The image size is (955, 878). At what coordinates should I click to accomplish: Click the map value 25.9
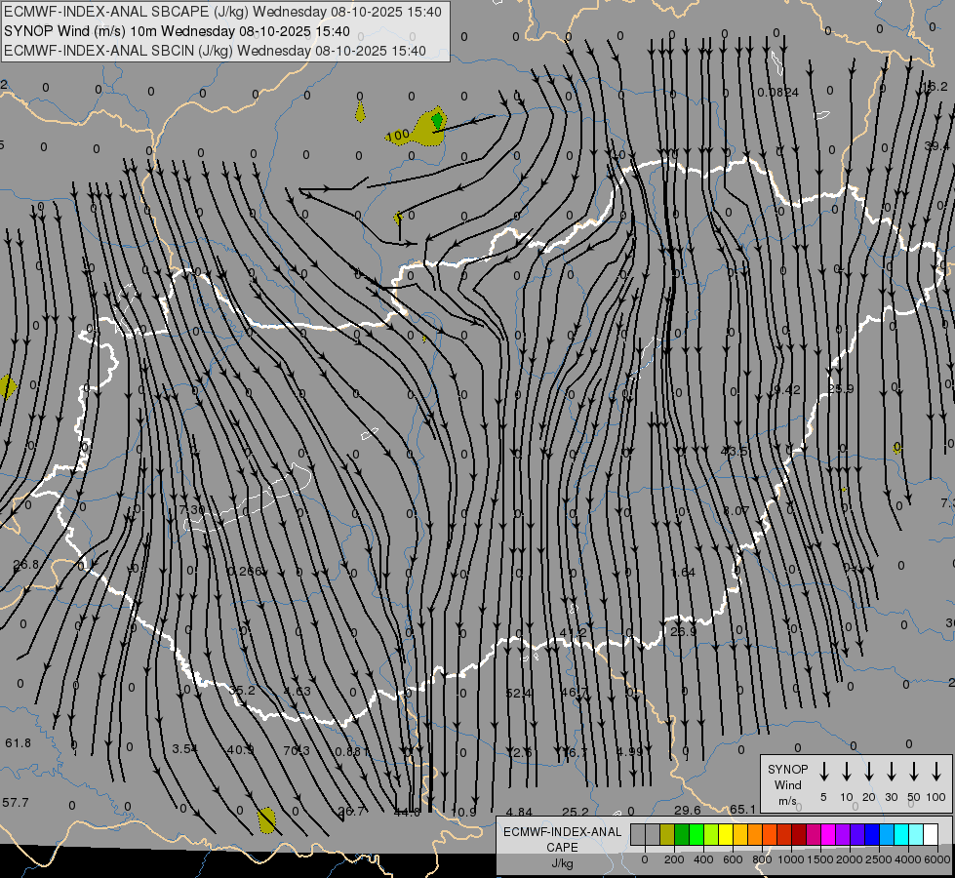841,388
